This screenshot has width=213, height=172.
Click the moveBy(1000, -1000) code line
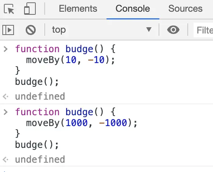pos(82,123)
